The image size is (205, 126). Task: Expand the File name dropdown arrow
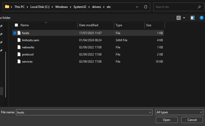[x=150, y=112]
